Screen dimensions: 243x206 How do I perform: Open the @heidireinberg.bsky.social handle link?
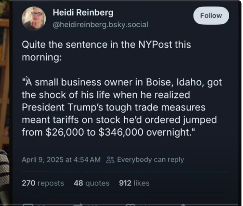pyautogui.click(x=100, y=24)
